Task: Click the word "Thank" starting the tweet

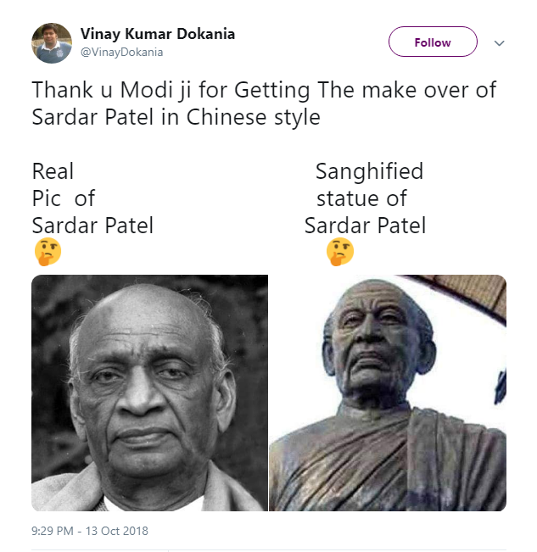Action: [x=62, y=90]
